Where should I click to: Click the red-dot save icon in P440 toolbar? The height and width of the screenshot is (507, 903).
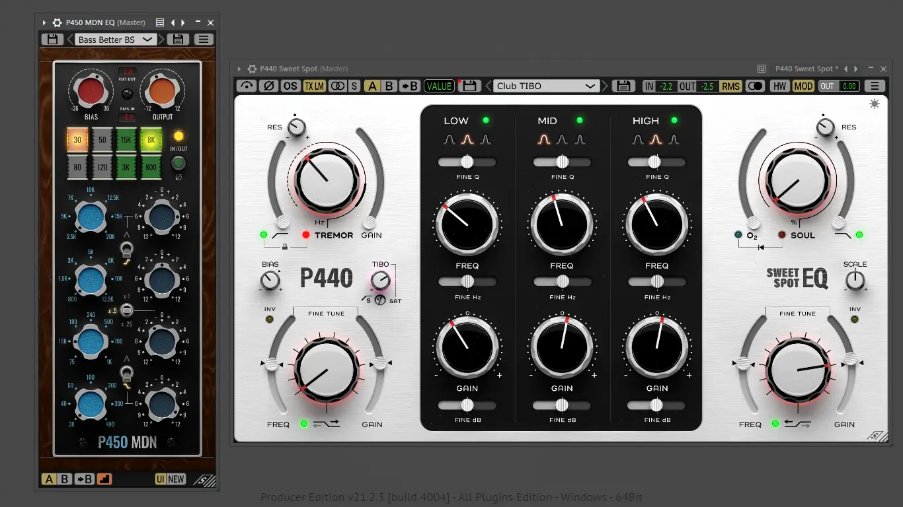pos(469,86)
